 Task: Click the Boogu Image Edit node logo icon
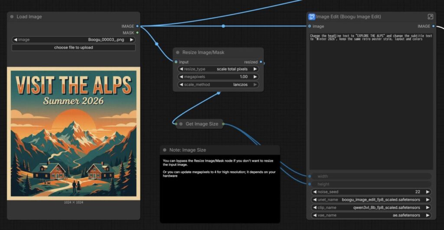[312, 17]
